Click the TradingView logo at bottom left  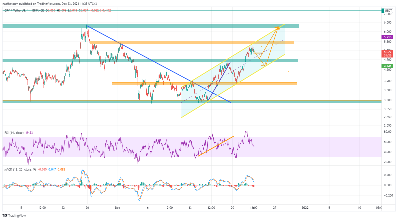pos(14,215)
